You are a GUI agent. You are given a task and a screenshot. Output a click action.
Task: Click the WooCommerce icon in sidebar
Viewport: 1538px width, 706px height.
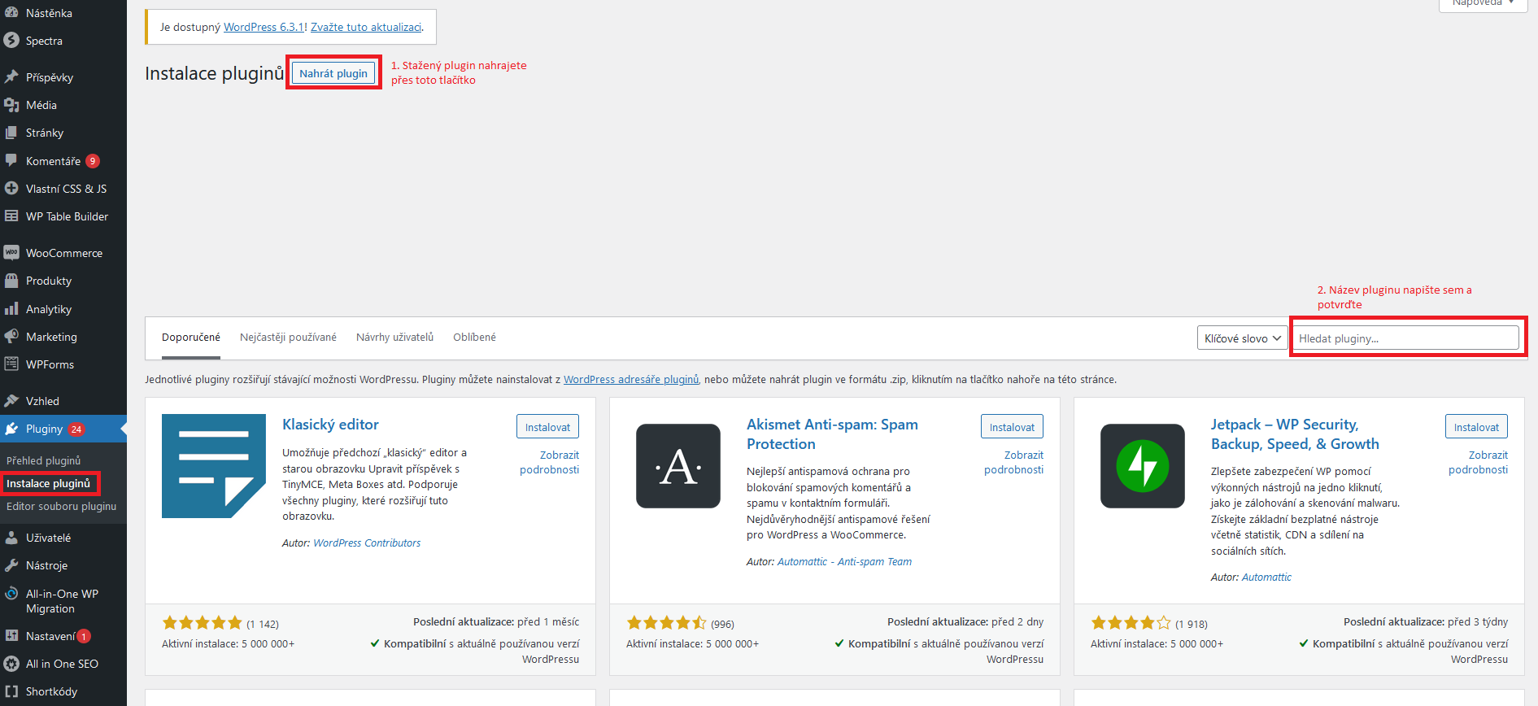click(x=11, y=253)
